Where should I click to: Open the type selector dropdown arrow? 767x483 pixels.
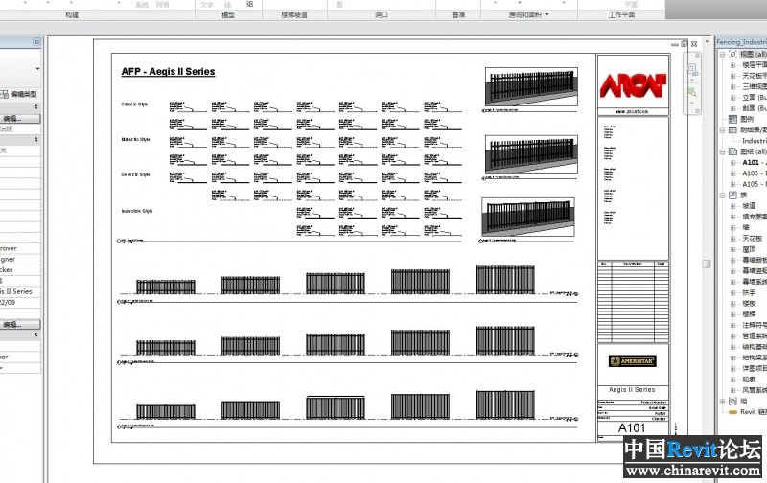pyautogui.click(x=37, y=69)
